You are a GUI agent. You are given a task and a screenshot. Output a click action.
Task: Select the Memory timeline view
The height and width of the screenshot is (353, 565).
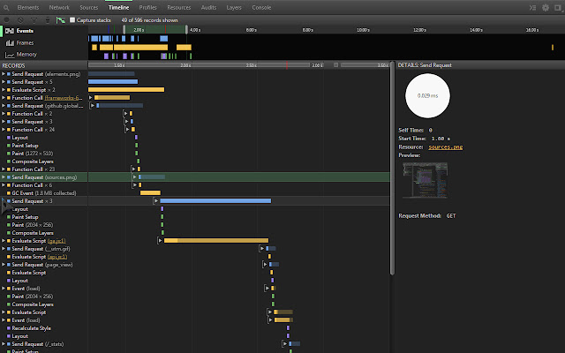tap(26, 54)
